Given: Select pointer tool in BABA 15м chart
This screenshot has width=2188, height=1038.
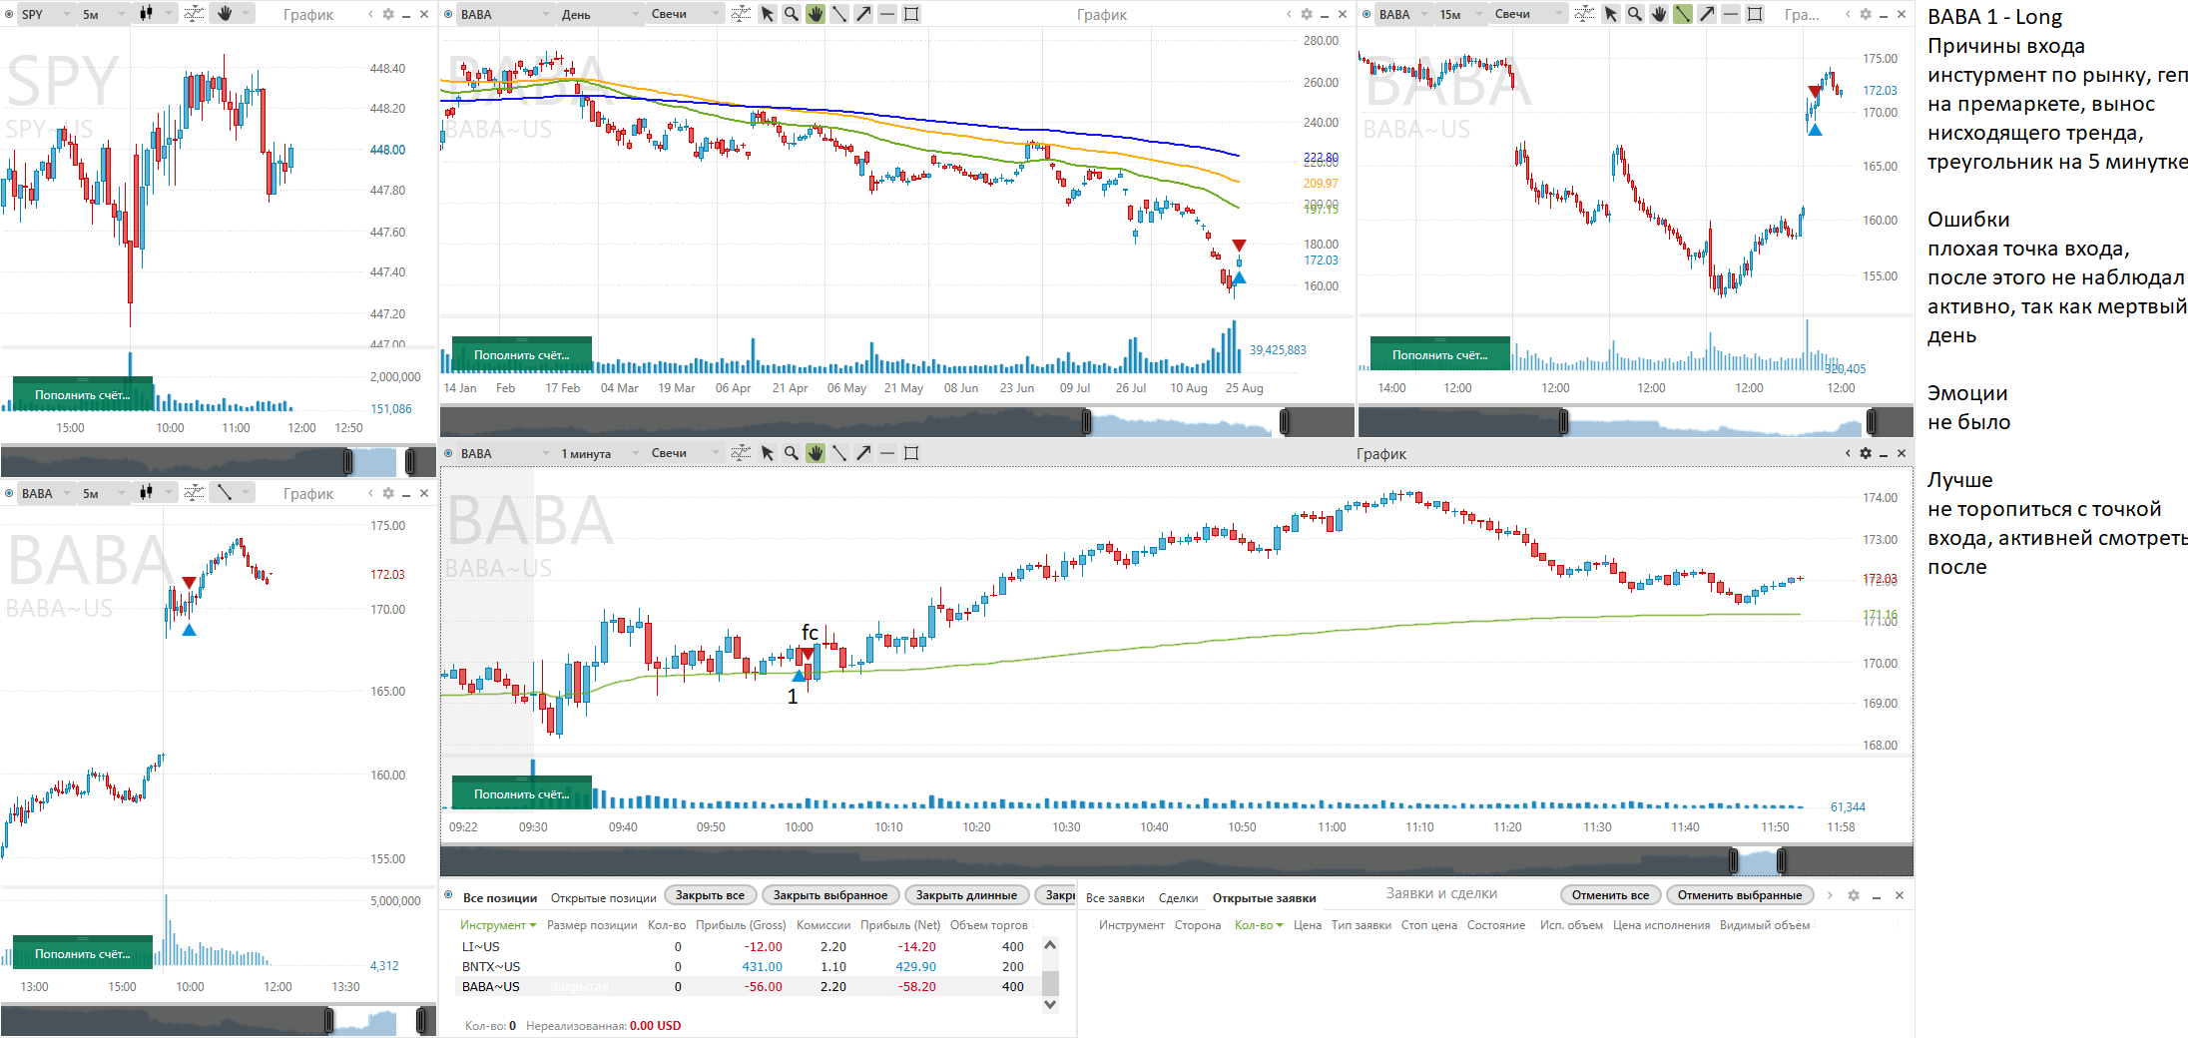Looking at the screenshot, I should coord(1611,14).
